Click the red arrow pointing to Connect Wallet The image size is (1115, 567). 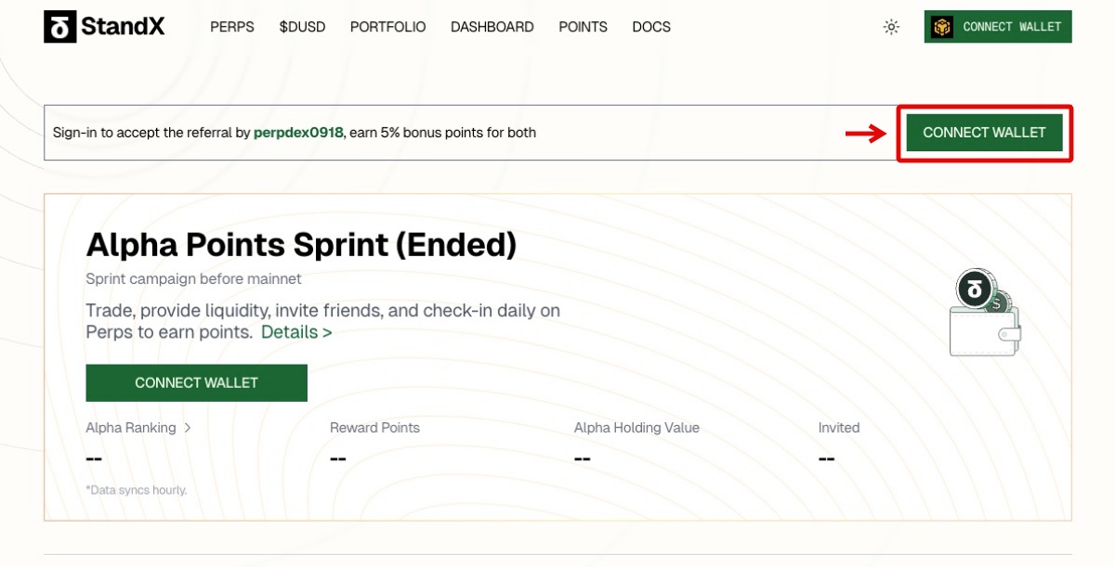coord(865,134)
